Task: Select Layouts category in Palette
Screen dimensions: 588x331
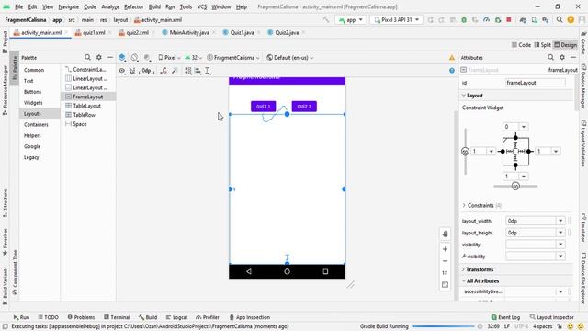Action: click(32, 113)
